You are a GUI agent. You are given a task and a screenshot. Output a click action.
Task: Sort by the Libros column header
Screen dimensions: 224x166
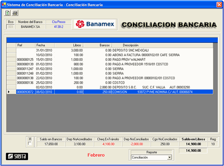coord(69,45)
